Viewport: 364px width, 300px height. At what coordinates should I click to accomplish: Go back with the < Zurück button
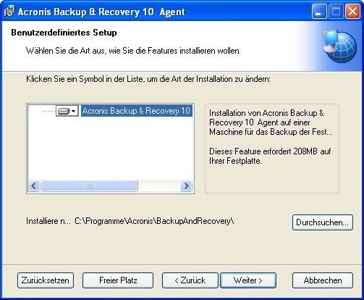[190, 280]
